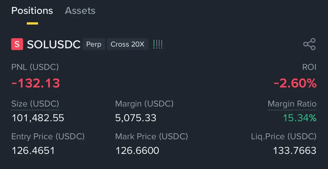Screen dimensions: 328x169
Task: Click the underlined Margin Ratio label
Action: 292,104
